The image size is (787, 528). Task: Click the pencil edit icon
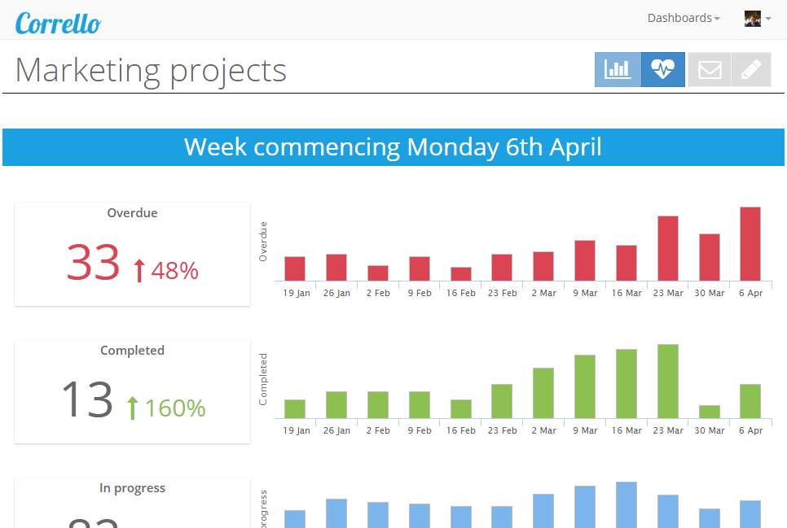click(x=751, y=70)
